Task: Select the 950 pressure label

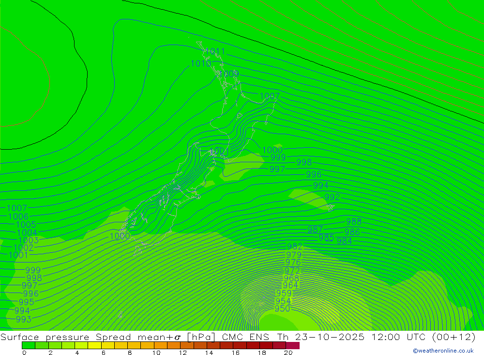Action: point(282,309)
